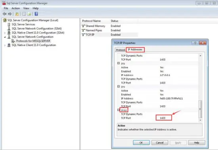Select the Shared Memory protocol row
The image size is (218, 150).
(110, 26)
